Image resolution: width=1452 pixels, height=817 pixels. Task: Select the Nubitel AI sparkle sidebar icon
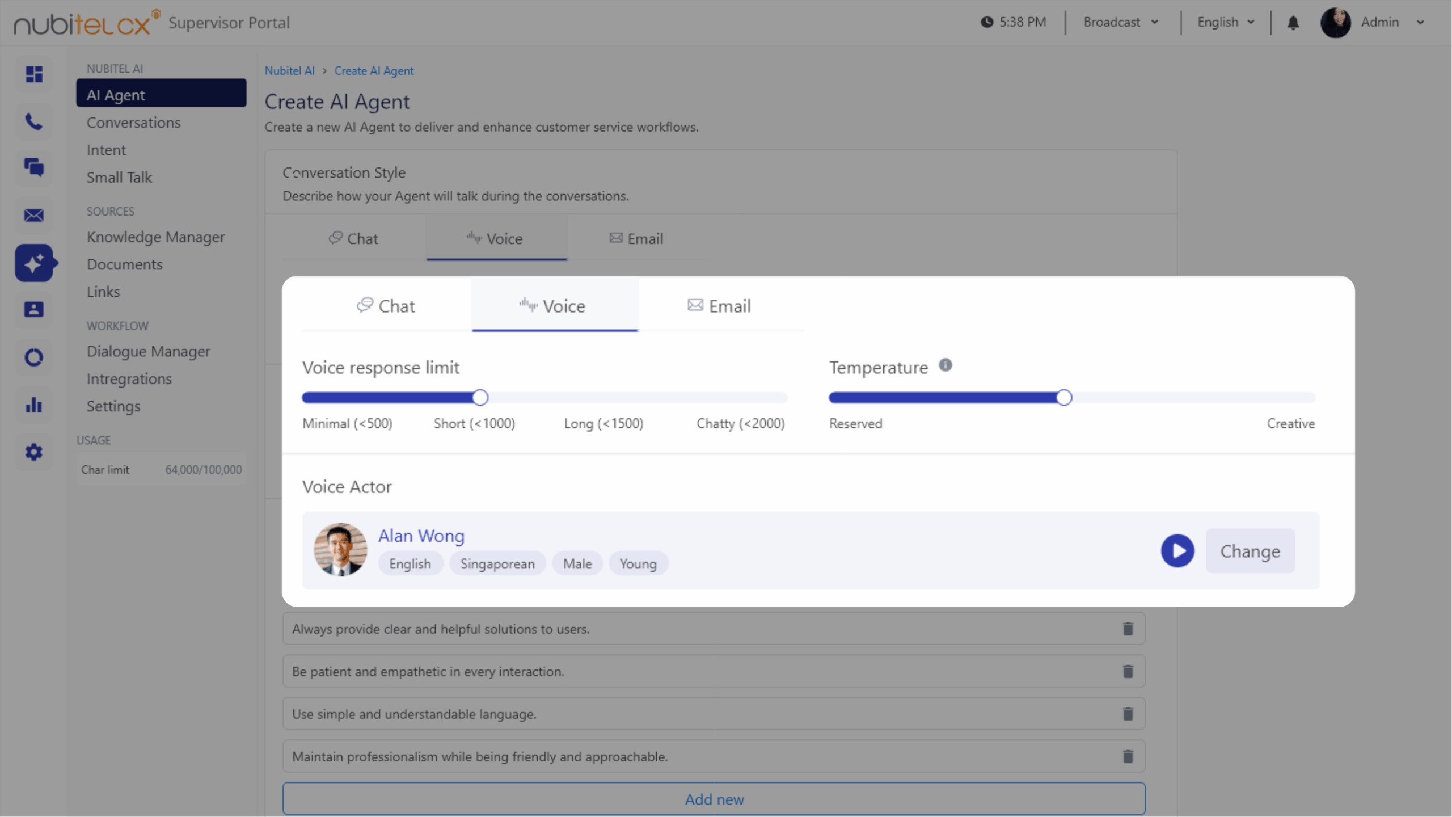(x=34, y=263)
